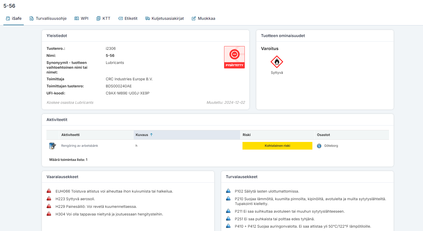Click the blue triangle beside P102
The width and height of the screenshot is (423, 231).
pyautogui.click(x=228, y=191)
